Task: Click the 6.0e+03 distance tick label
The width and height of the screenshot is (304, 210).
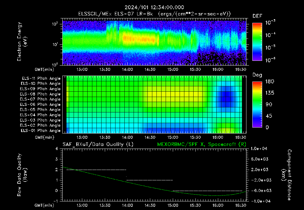Action: coord(260,159)
